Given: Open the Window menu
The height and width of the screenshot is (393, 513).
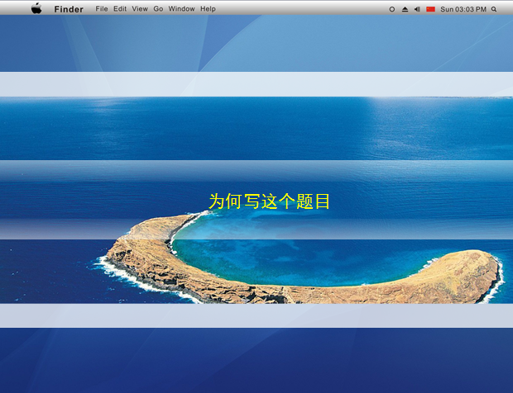Looking at the screenshot, I should (x=181, y=9).
